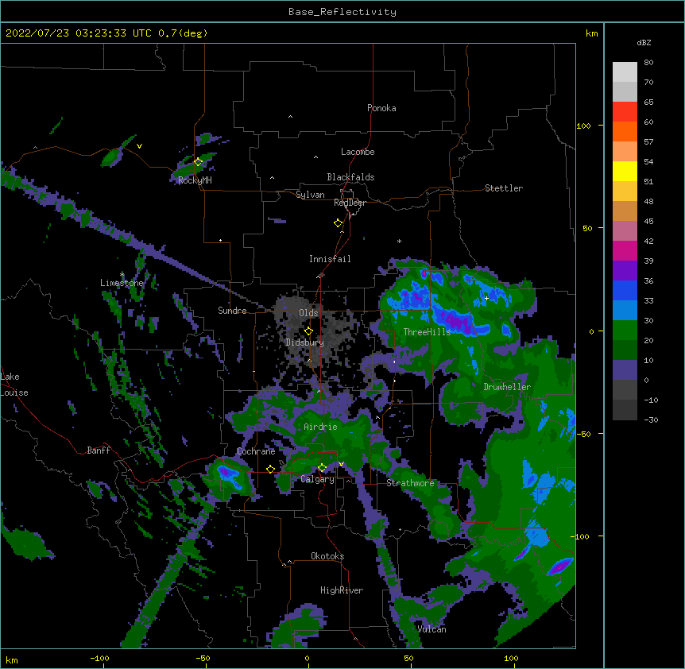Image resolution: width=685 pixels, height=669 pixels.
Task: Click the Base_Reflectivity title
Action: click(342, 12)
